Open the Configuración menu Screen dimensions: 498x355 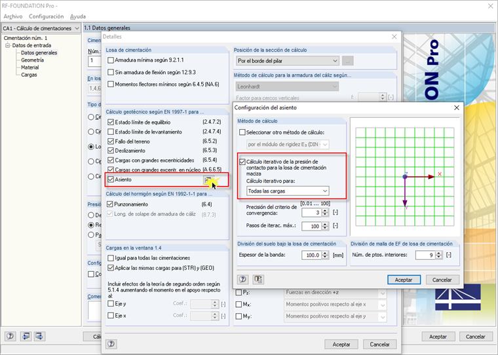pos(46,16)
